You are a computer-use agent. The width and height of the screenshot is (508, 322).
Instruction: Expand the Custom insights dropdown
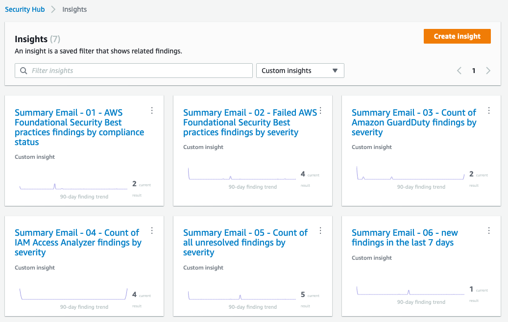[x=300, y=71]
